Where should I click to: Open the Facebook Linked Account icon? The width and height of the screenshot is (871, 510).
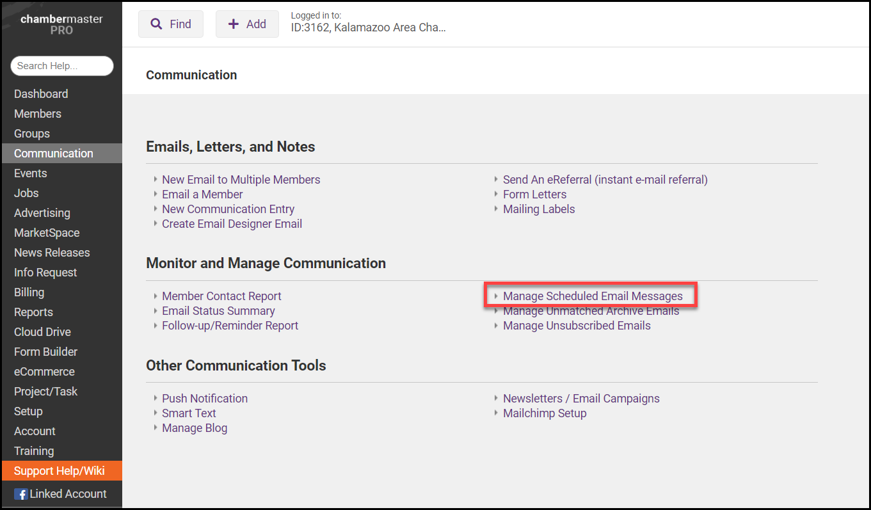point(21,494)
